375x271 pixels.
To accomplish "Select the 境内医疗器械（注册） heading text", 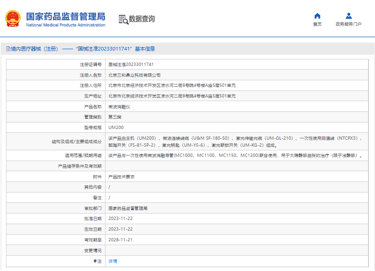I will tap(34, 49).
